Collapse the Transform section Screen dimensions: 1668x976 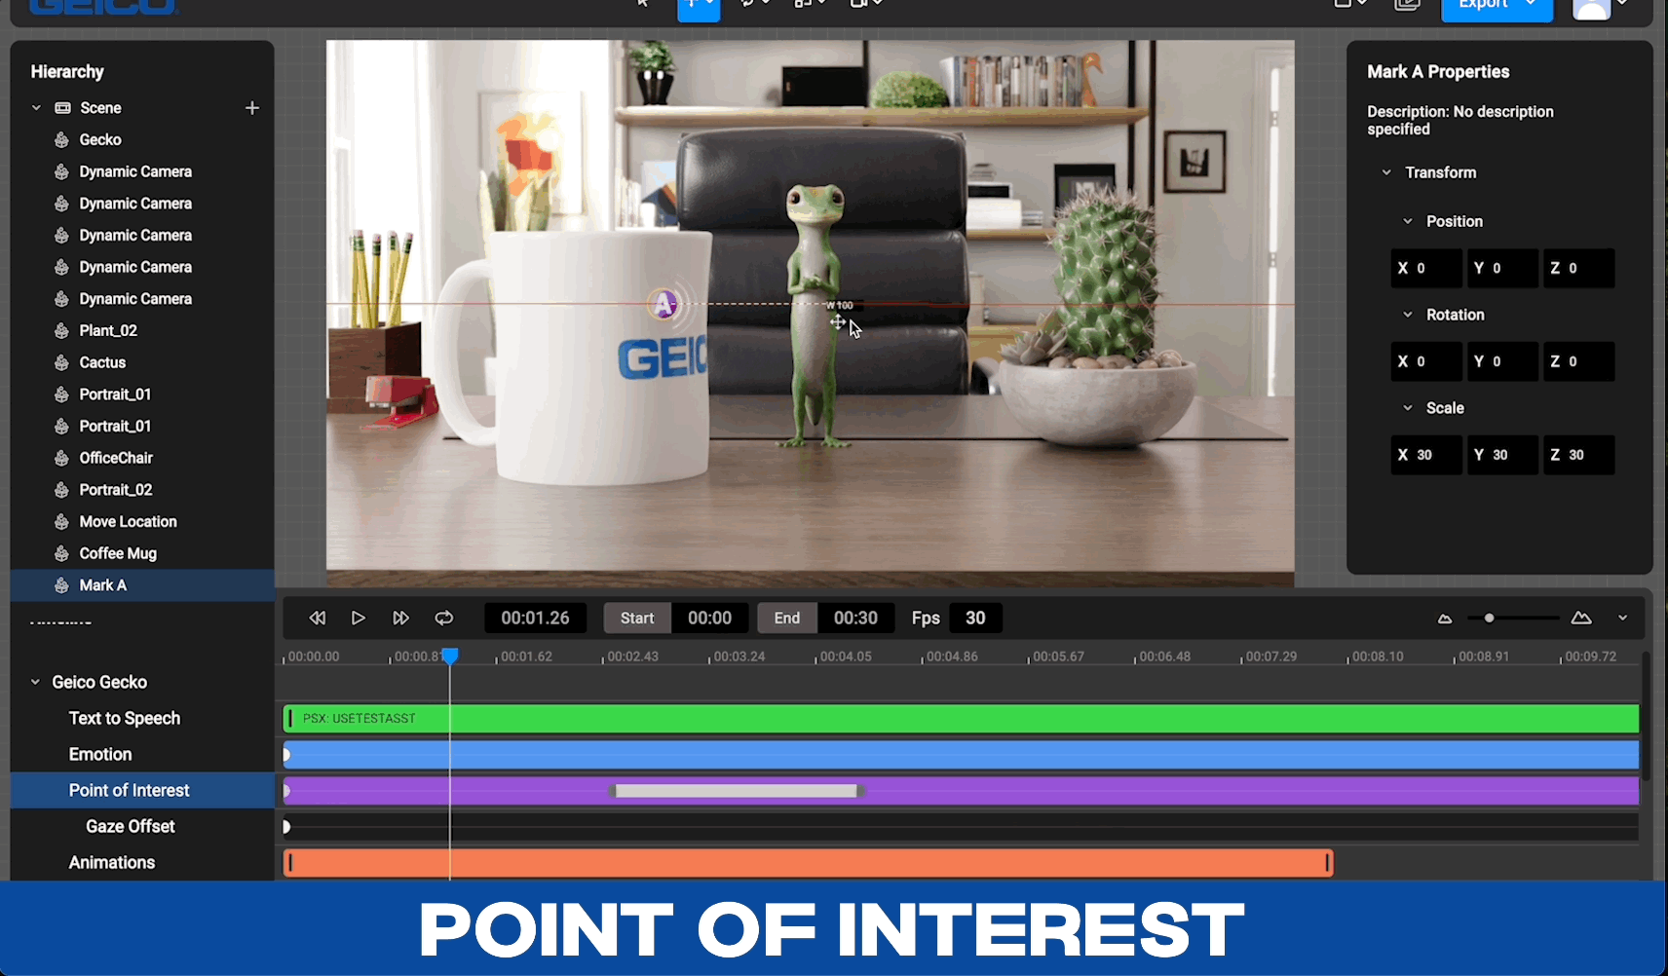(1386, 172)
